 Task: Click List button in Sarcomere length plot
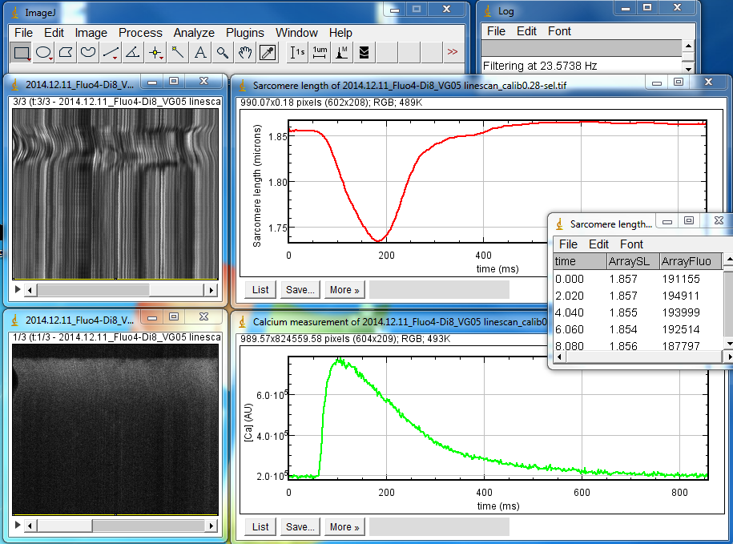click(x=260, y=290)
